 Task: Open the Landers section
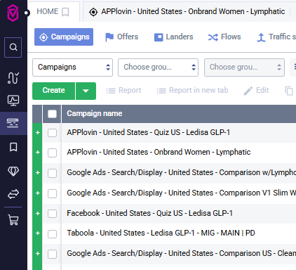[174, 37]
